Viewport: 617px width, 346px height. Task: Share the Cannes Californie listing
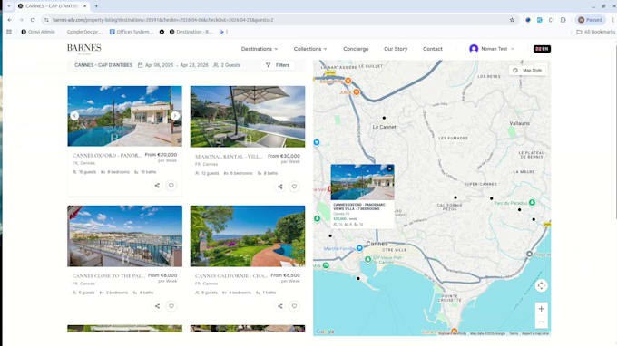[x=280, y=306]
